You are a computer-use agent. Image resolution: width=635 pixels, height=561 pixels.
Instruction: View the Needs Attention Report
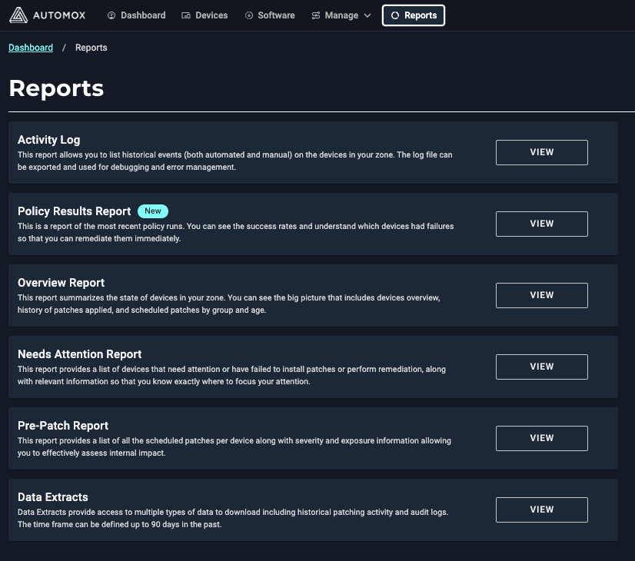pyautogui.click(x=541, y=367)
